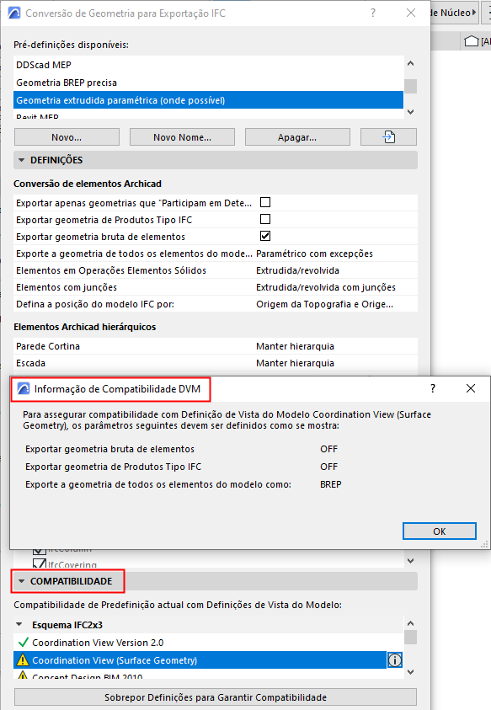Image resolution: width=491 pixels, height=710 pixels.
Task: Click 'Sobrepor Definições para Garantir Compatibilidade' button
Action: tap(216, 697)
